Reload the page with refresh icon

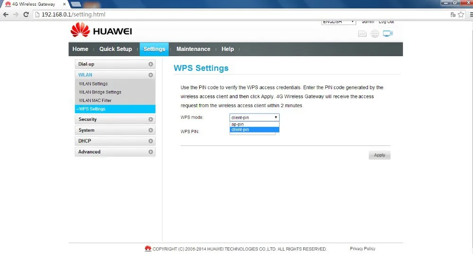pyautogui.click(x=26, y=15)
